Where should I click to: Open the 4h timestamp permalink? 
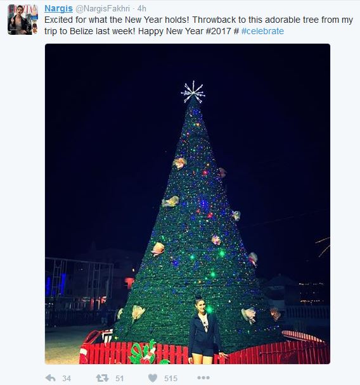pyautogui.click(x=142, y=9)
